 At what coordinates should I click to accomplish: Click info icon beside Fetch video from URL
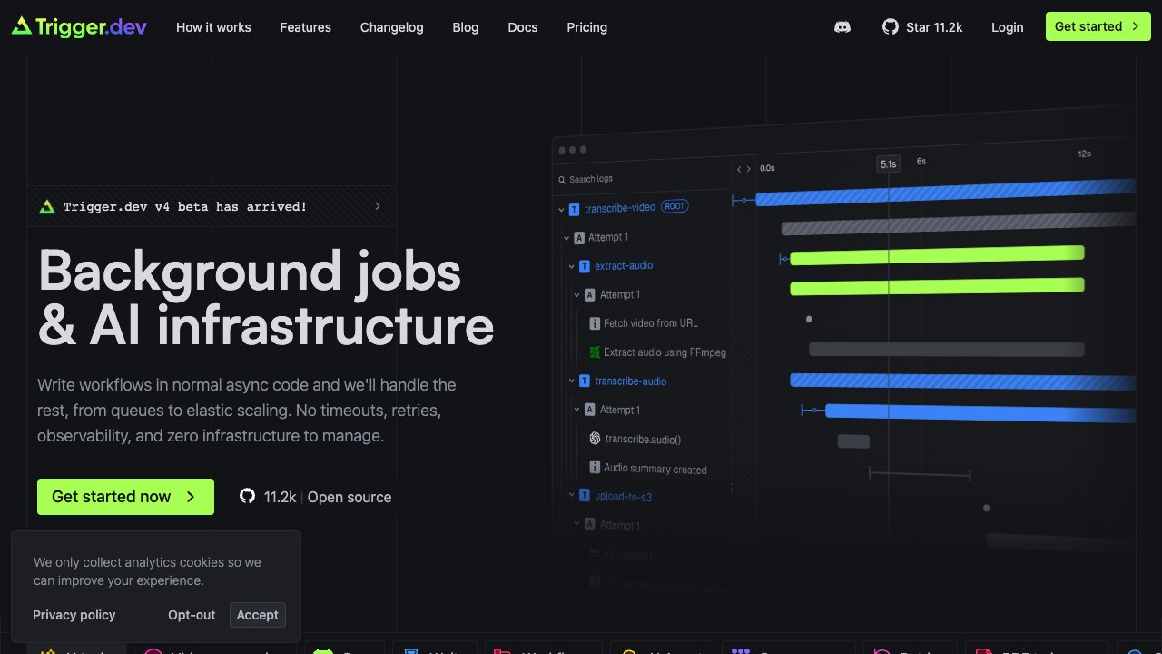tap(596, 323)
